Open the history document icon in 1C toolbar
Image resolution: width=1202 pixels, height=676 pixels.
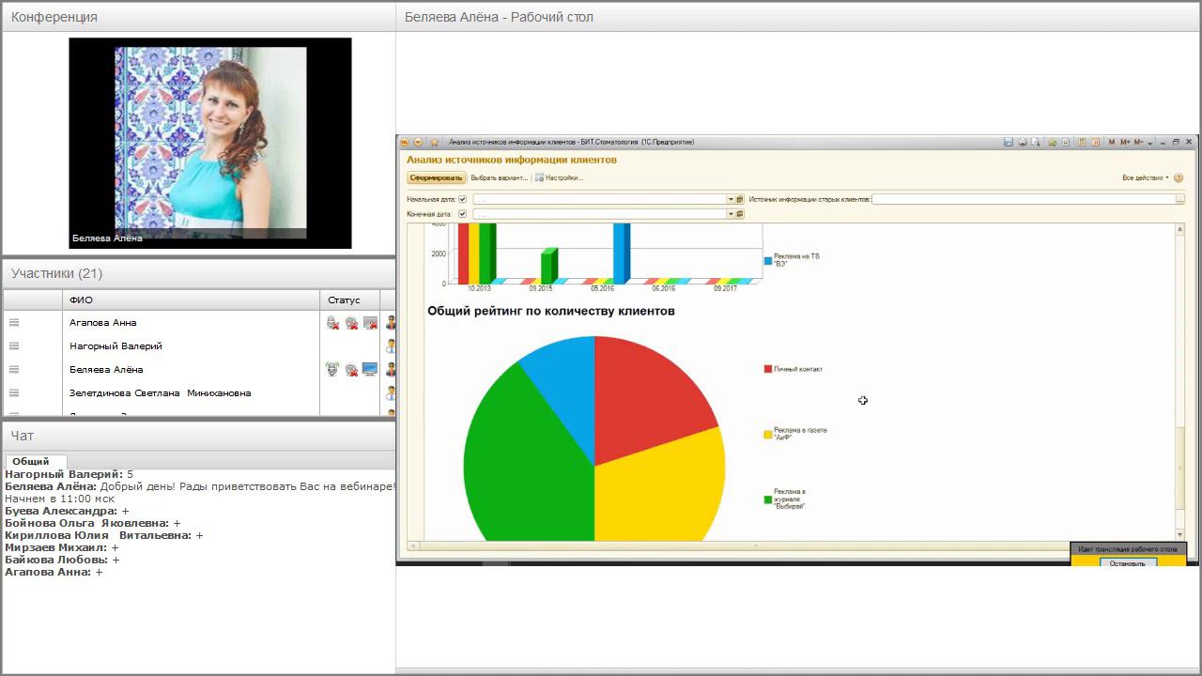coord(1066,143)
